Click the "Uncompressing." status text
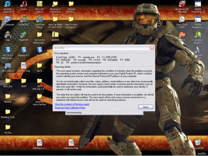This screenshot has width=208, height=156. click(74, 113)
